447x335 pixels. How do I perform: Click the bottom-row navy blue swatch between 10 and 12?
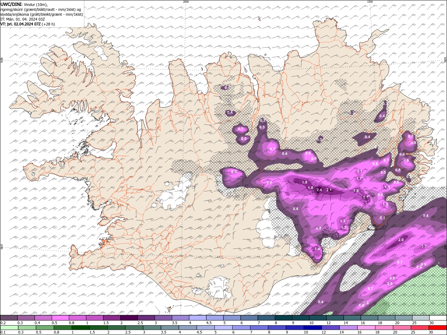pyautogui.click(x=313, y=328)
